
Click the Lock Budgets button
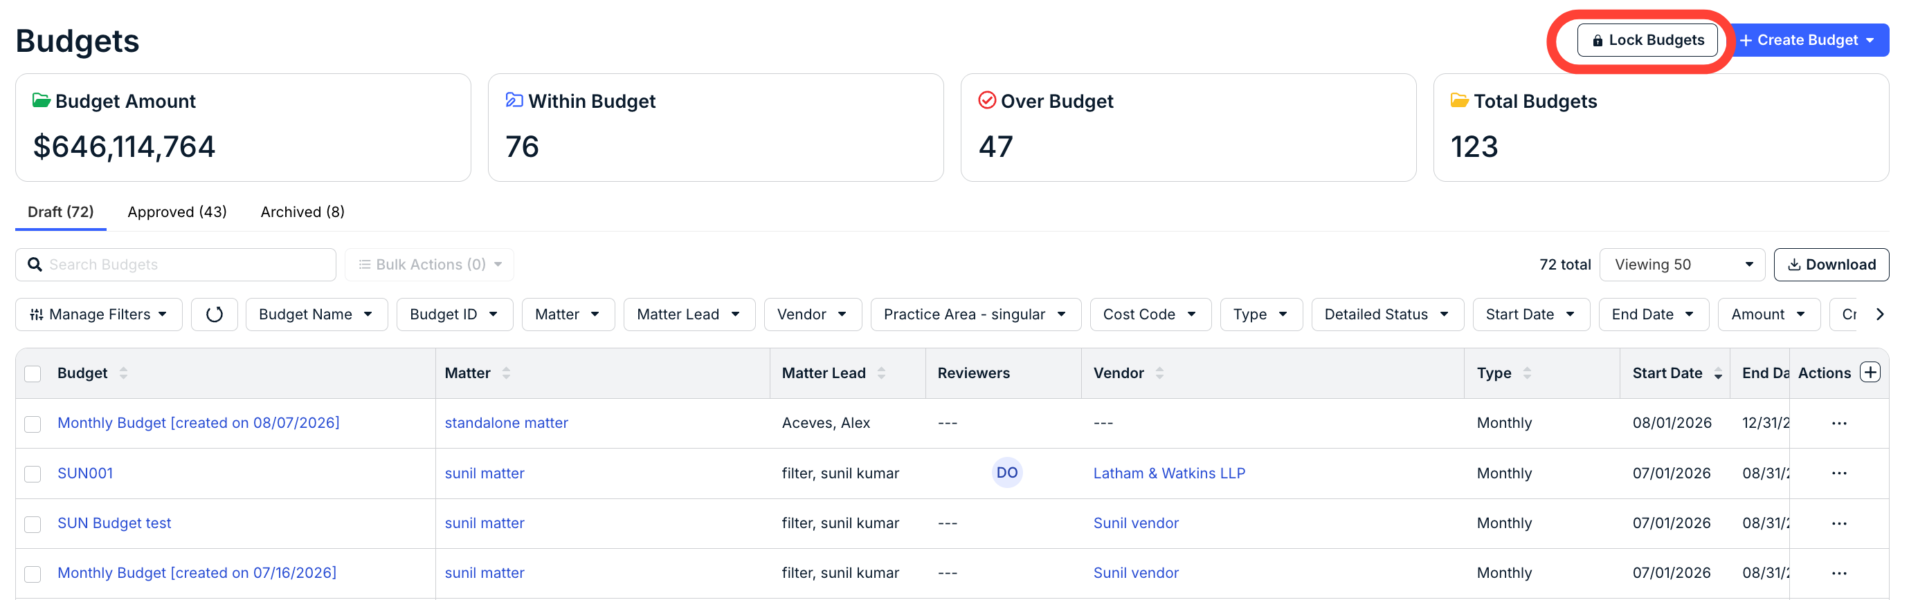click(1647, 40)
